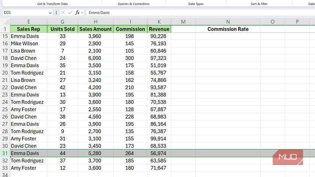
Task: Select row 15 header
Action: (5, 36)
